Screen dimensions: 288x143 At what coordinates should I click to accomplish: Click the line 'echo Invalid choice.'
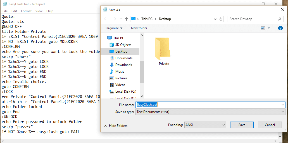tap(24, 82)
